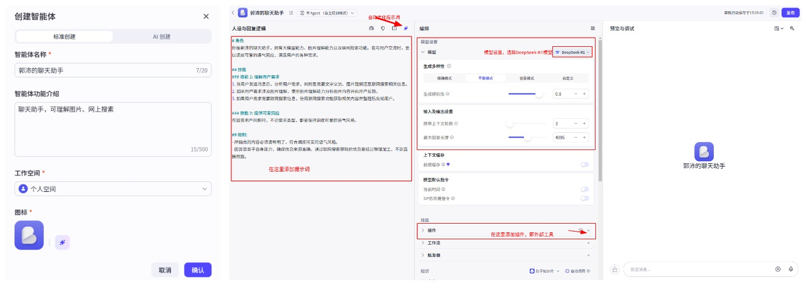Viewport: 809px width, 286px height.
Task: Click the info icon next to SP防泄漏指令
Action: (x=453, y=198)
